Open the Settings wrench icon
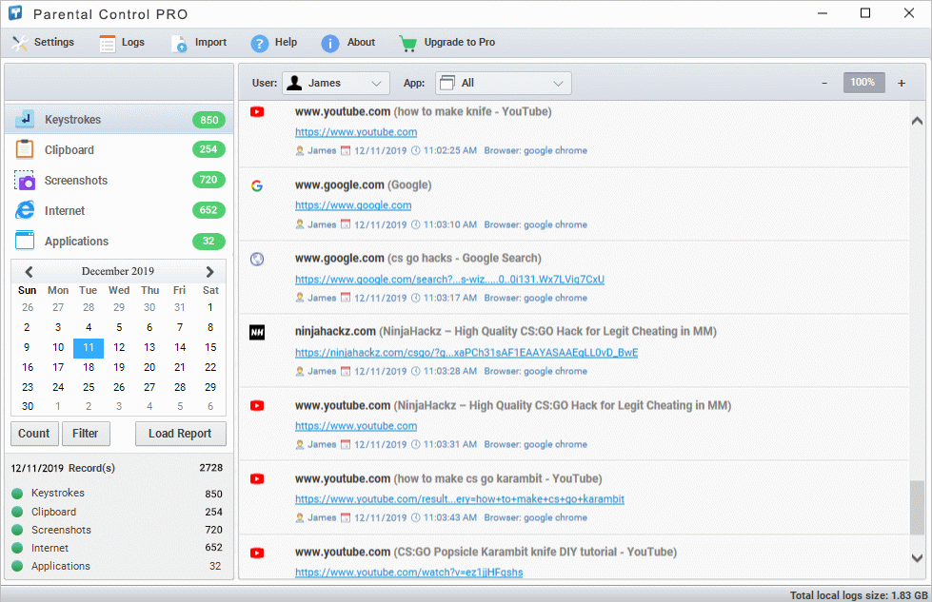 (x=20, y=43)
